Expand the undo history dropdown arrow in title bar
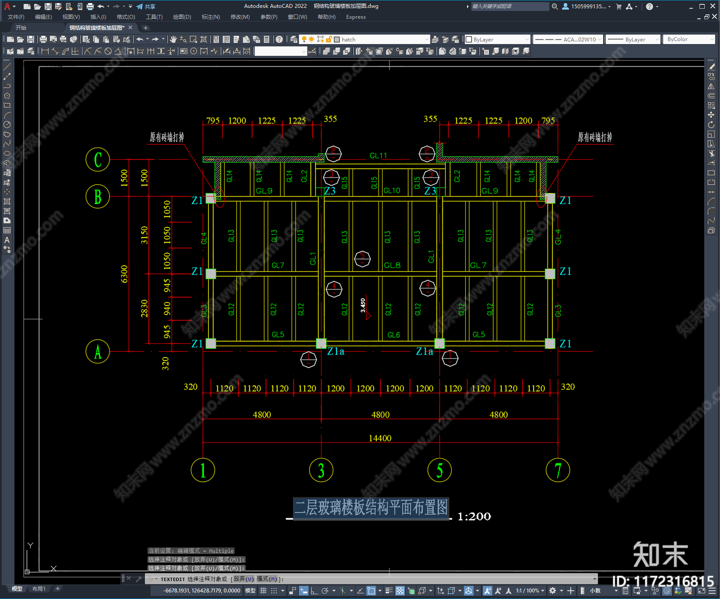 tap(108, 6)
